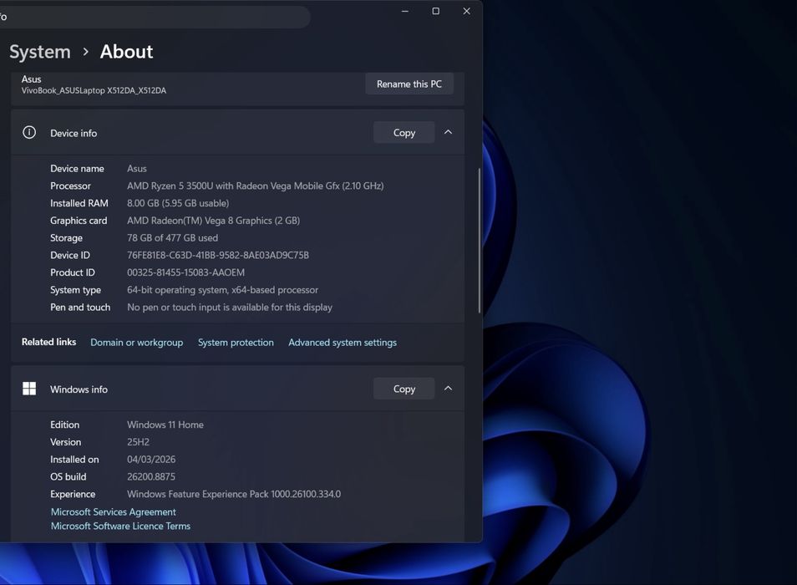
Task: Select Storage value 78 GB of 477 GB
Action: pyautogui.click(x=172, y=238)
